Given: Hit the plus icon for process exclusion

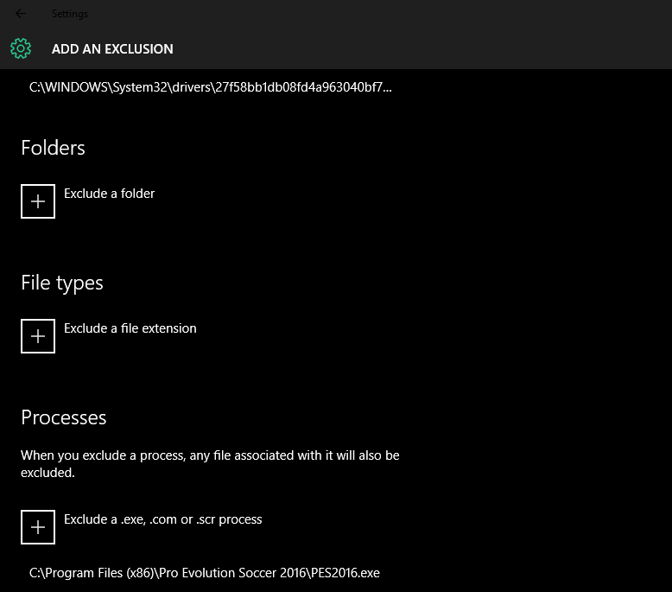Looking at the screenshot, I should 38,527.
